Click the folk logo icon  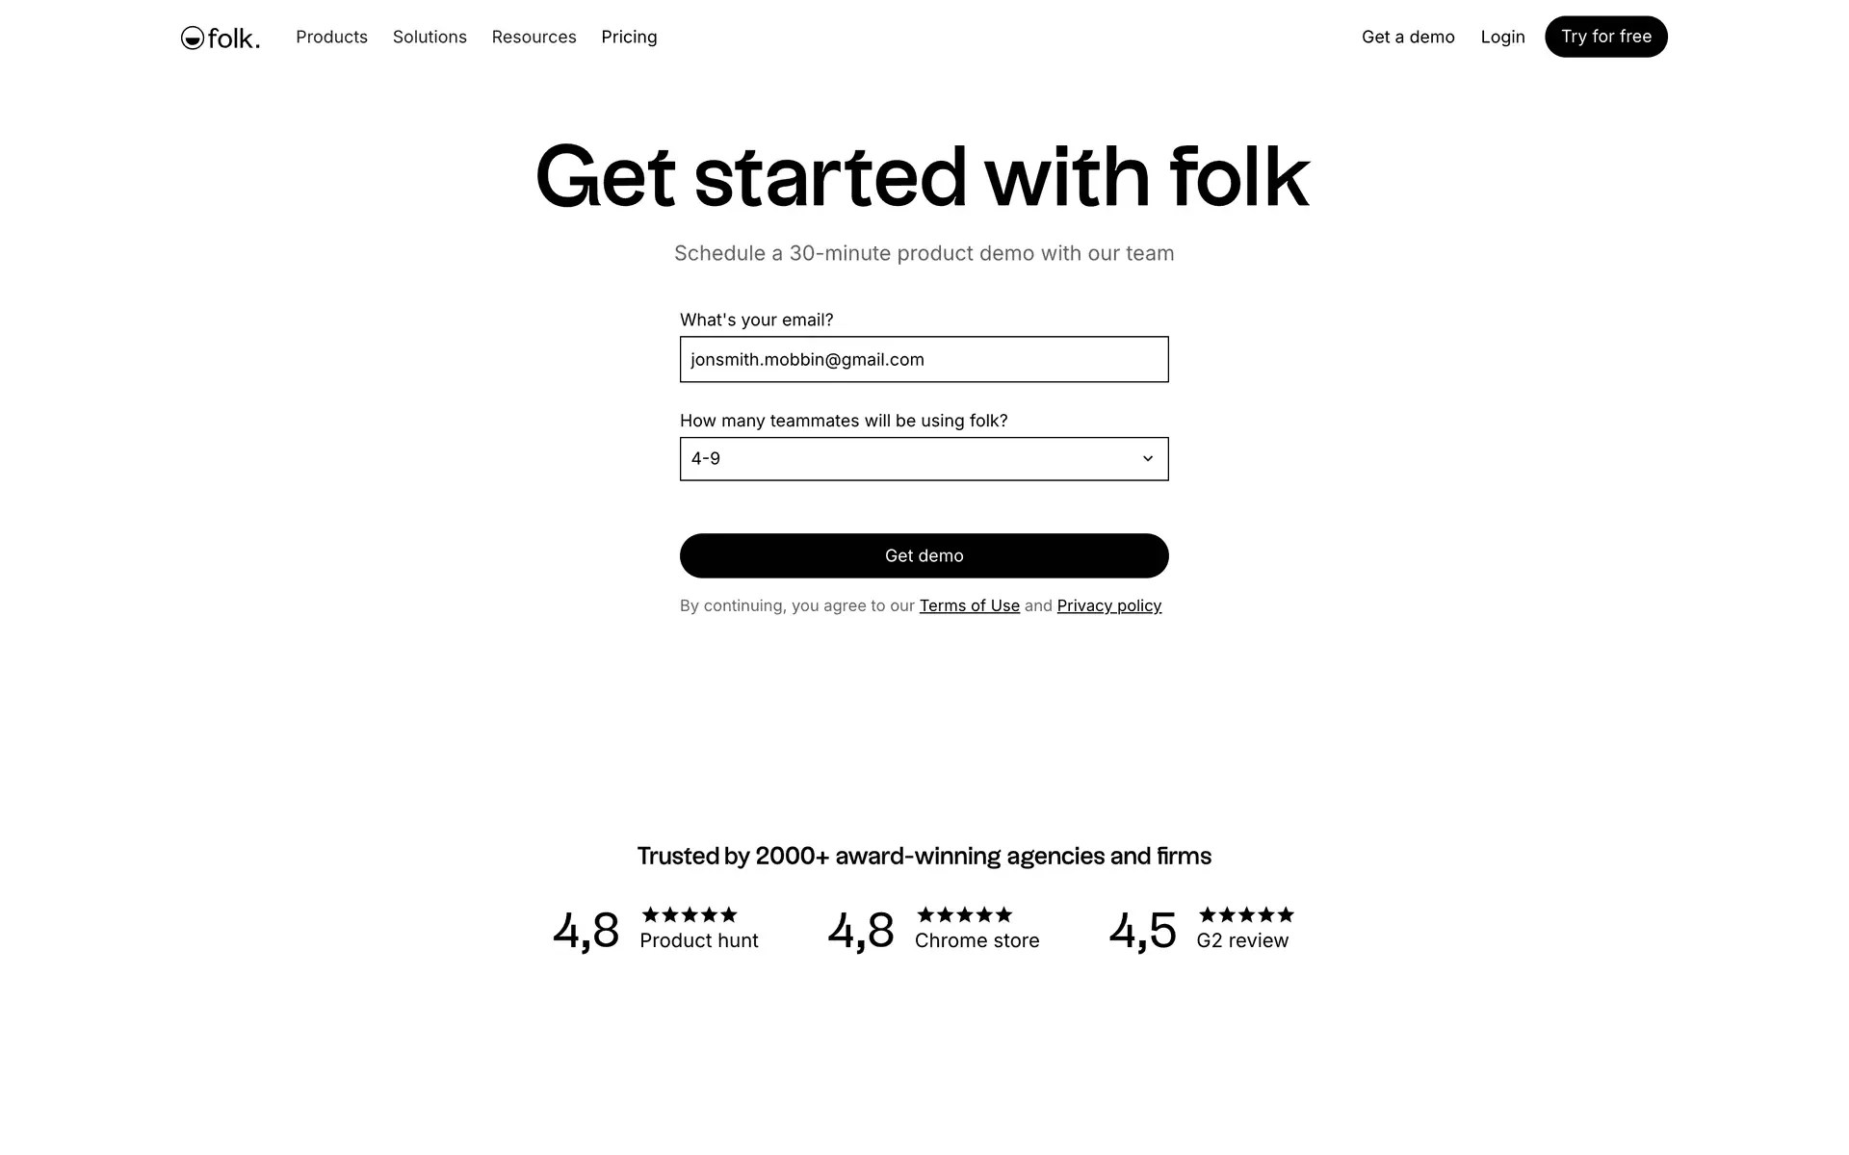[193, 38]
